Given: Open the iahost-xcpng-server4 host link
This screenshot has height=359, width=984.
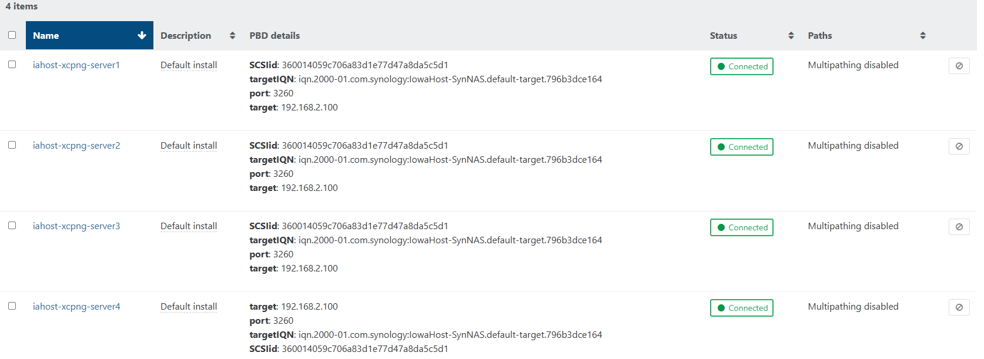Looking at the screenshot, I should click(x=76, y=307).
